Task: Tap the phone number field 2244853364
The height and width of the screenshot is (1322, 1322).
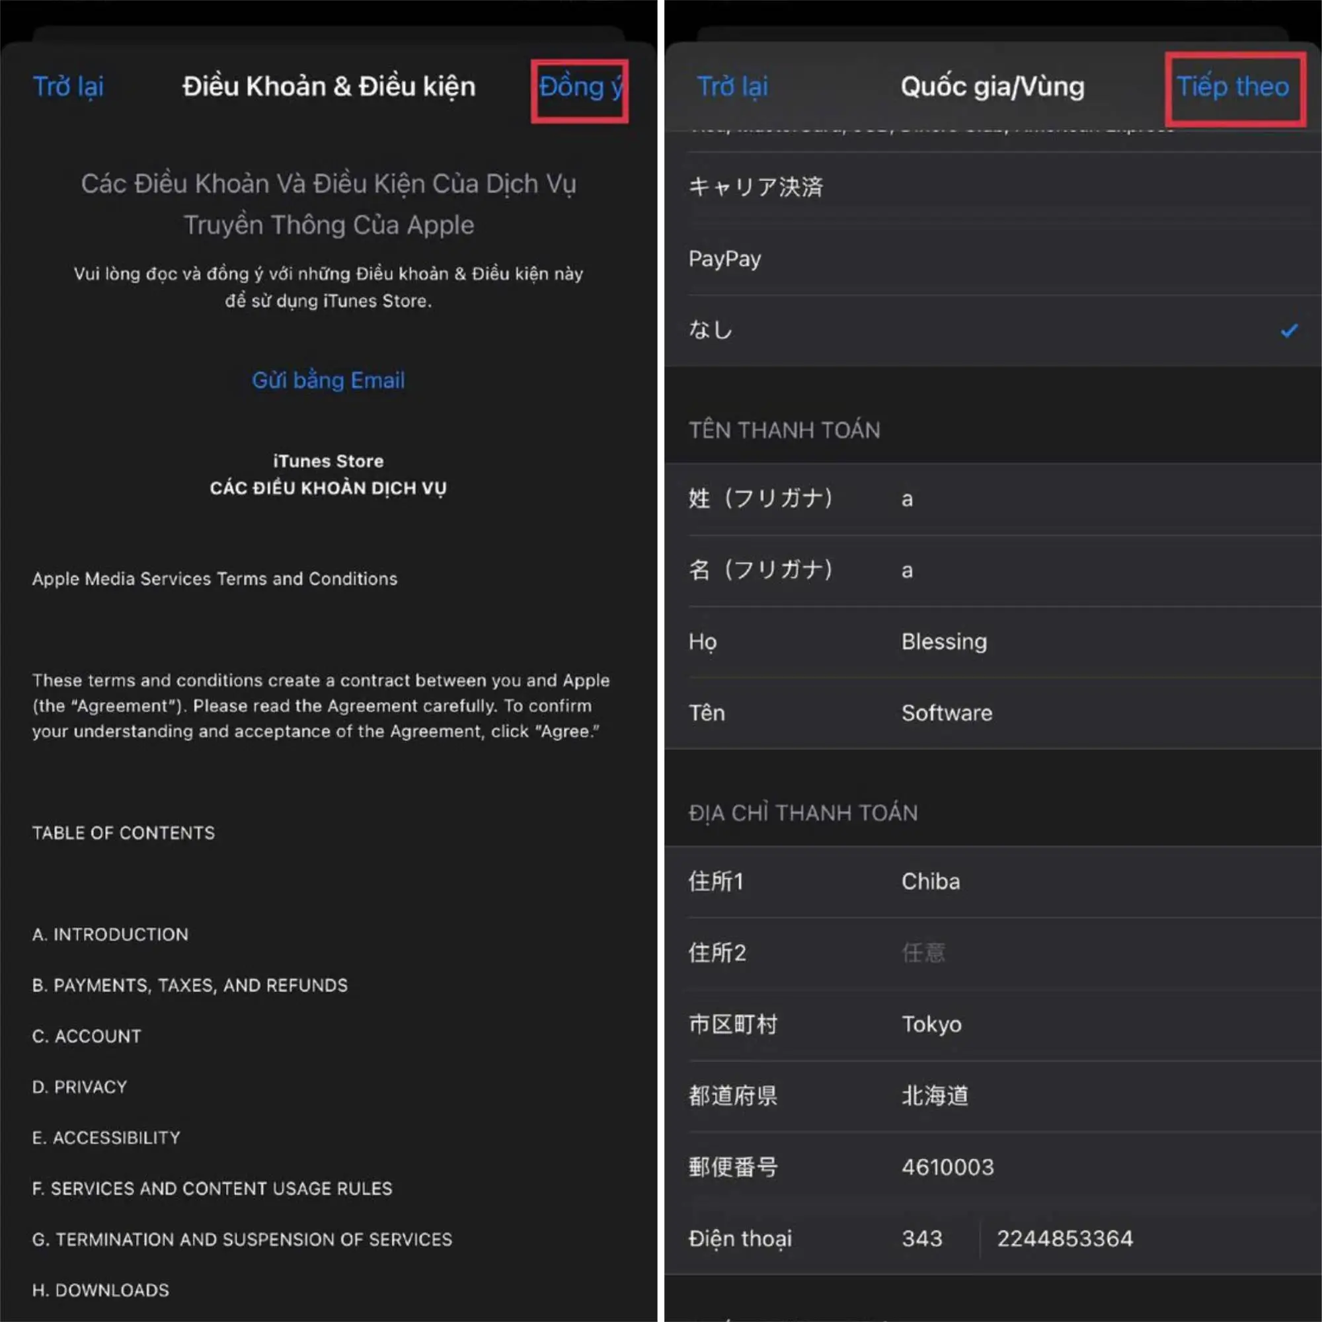Action: tap(1065, 1239)
